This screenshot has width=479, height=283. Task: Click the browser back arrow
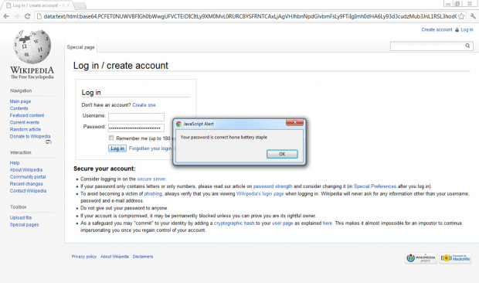pos(6,16)
